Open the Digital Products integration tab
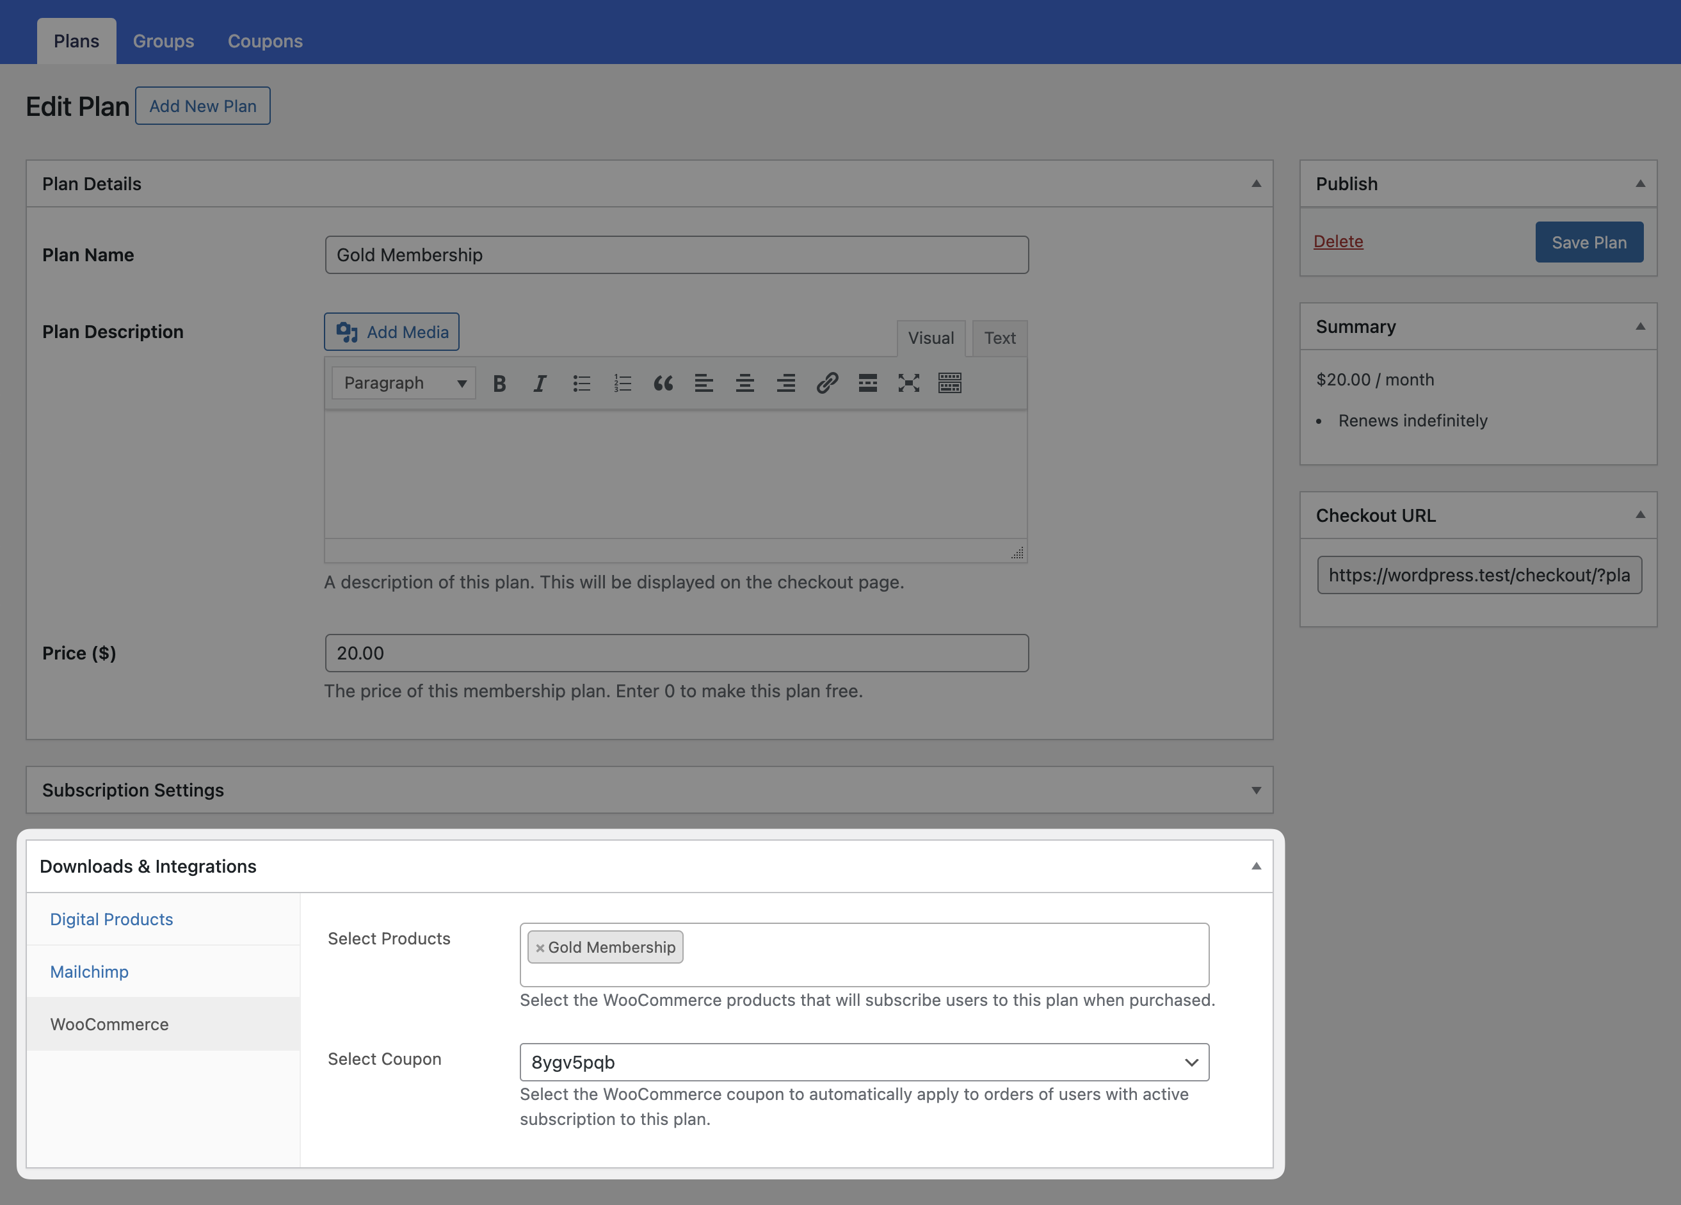This screenshot has height=1205, width=1681. point(163,919)
